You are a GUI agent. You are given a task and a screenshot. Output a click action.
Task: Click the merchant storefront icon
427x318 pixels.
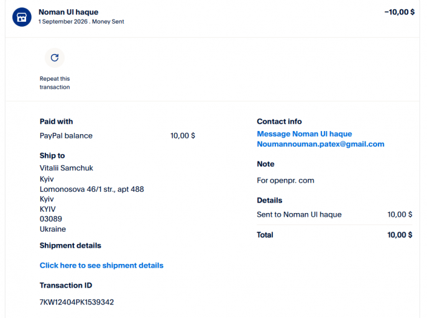(x=22, y=17)
